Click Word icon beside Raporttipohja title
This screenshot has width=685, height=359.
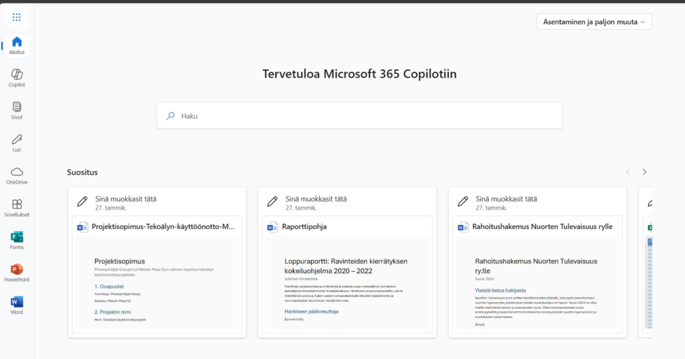point(273,227)
